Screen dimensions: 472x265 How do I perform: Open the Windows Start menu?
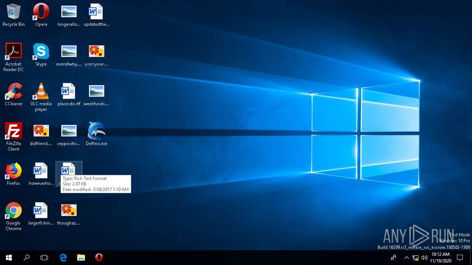[9, 258]
